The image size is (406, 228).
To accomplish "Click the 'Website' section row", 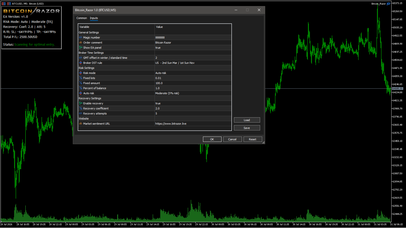I will click(x=155, y=119).
